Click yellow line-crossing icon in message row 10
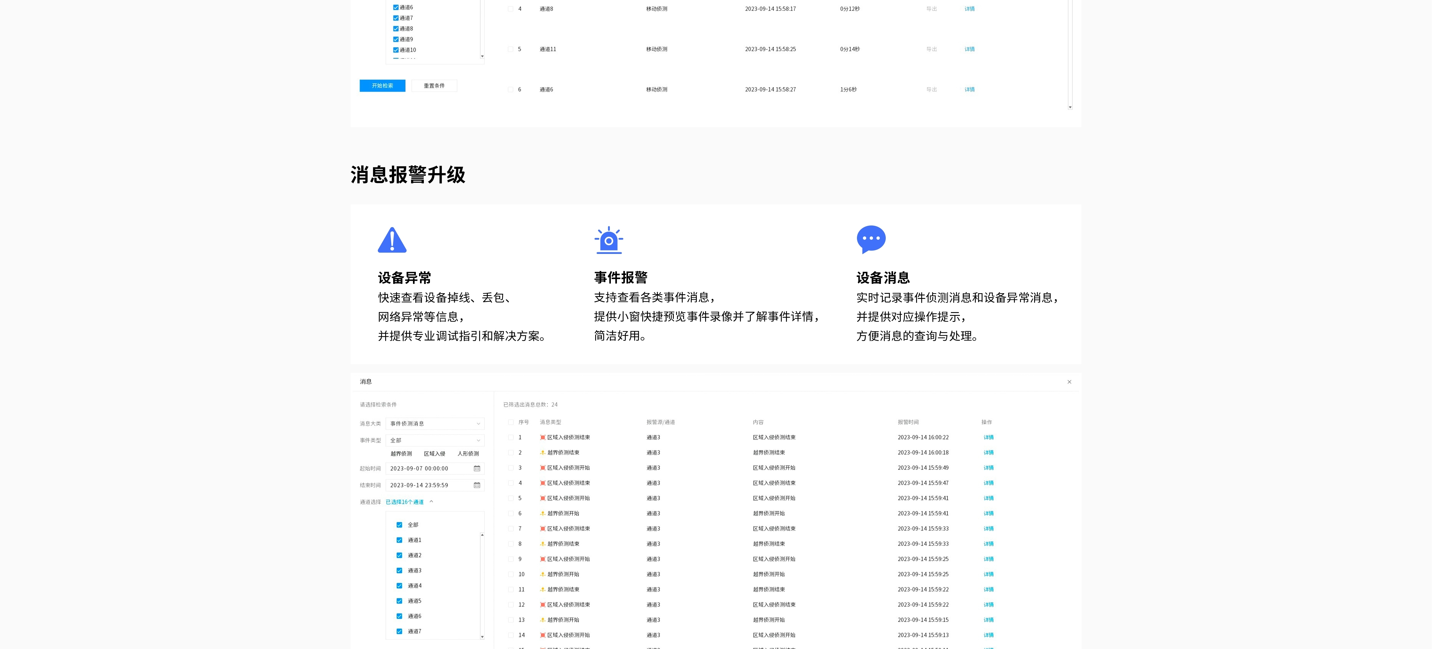 pyautogui.click(x=542, y=574)
